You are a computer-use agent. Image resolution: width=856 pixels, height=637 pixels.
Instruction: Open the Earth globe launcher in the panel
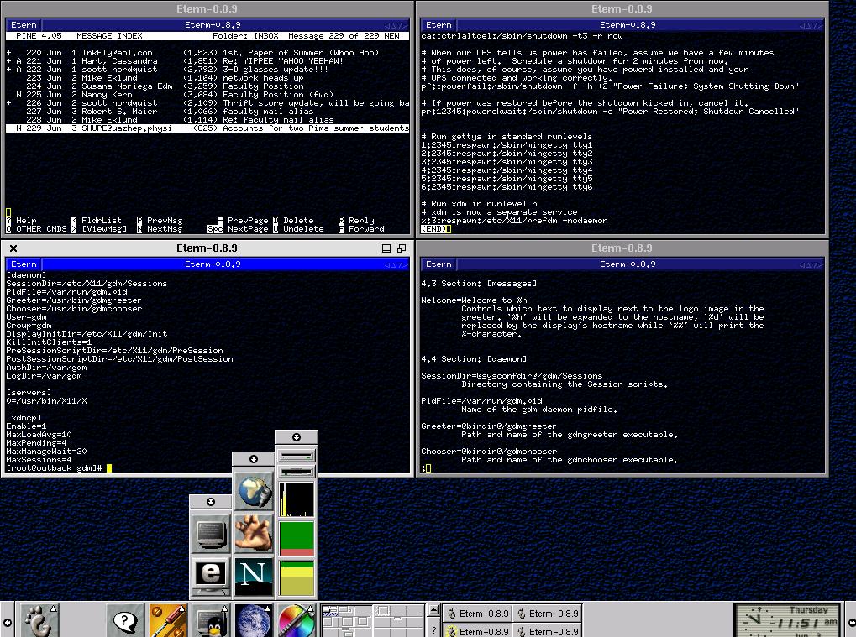pyautogui.click(x=254, y=621)
